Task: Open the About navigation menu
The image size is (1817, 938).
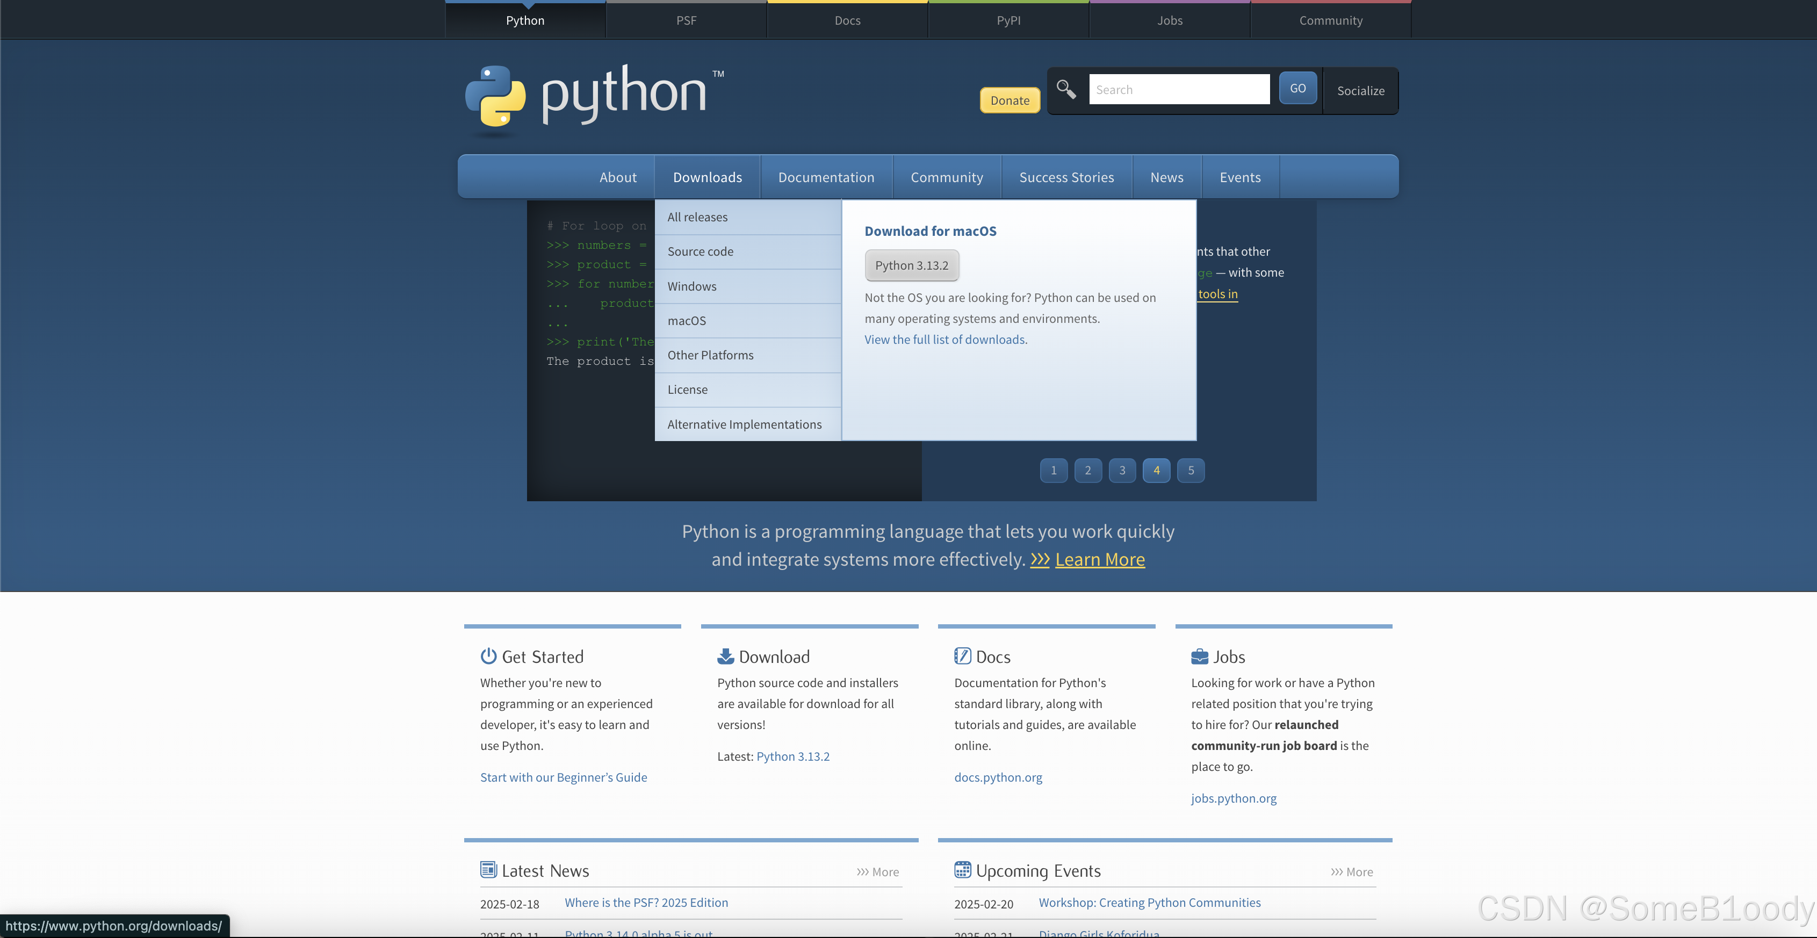Action: click(x=618, y=177)
